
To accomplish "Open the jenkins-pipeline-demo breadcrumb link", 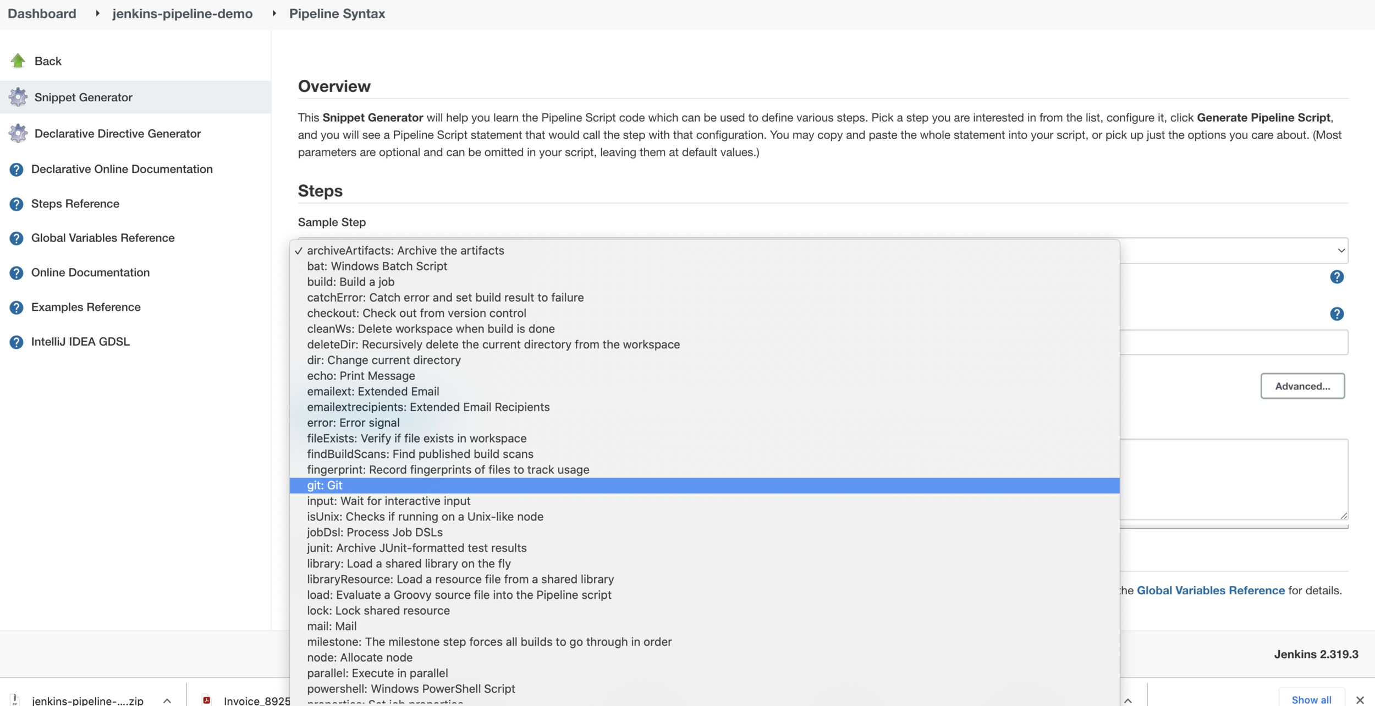I will tap(182, 13).
